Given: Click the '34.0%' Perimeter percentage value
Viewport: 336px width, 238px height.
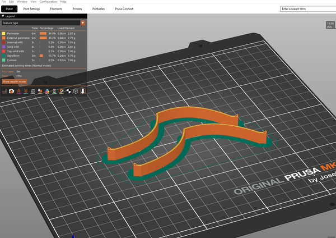Looking at the screenshot, I should click(x=52, y=34).
